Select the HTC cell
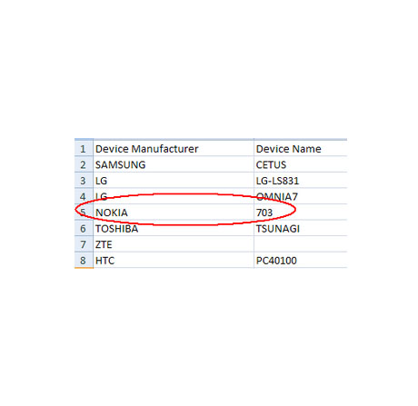 coord(174,260)
